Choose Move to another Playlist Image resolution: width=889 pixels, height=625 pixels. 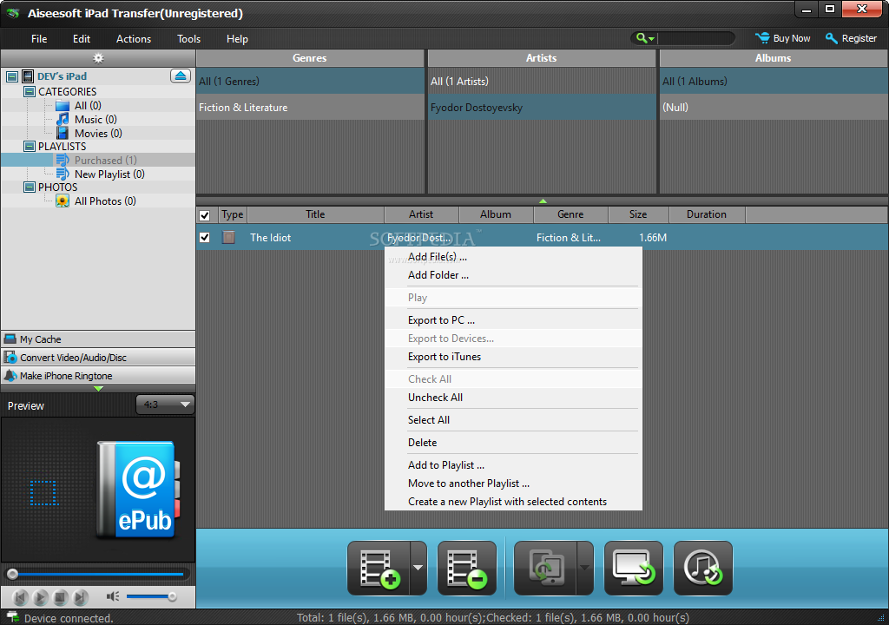tap(513, 484)
